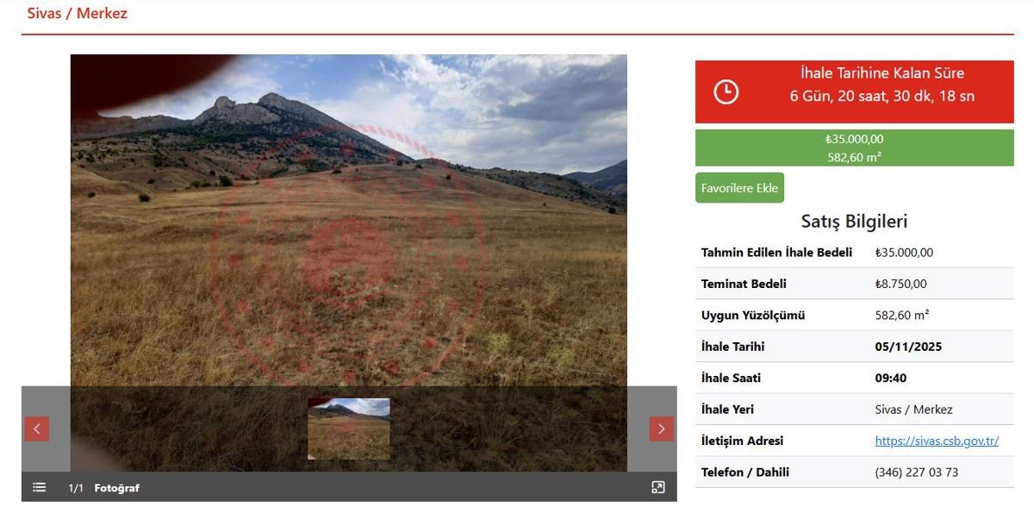Click the Satış Bilgileri section heading

point(854,222)
